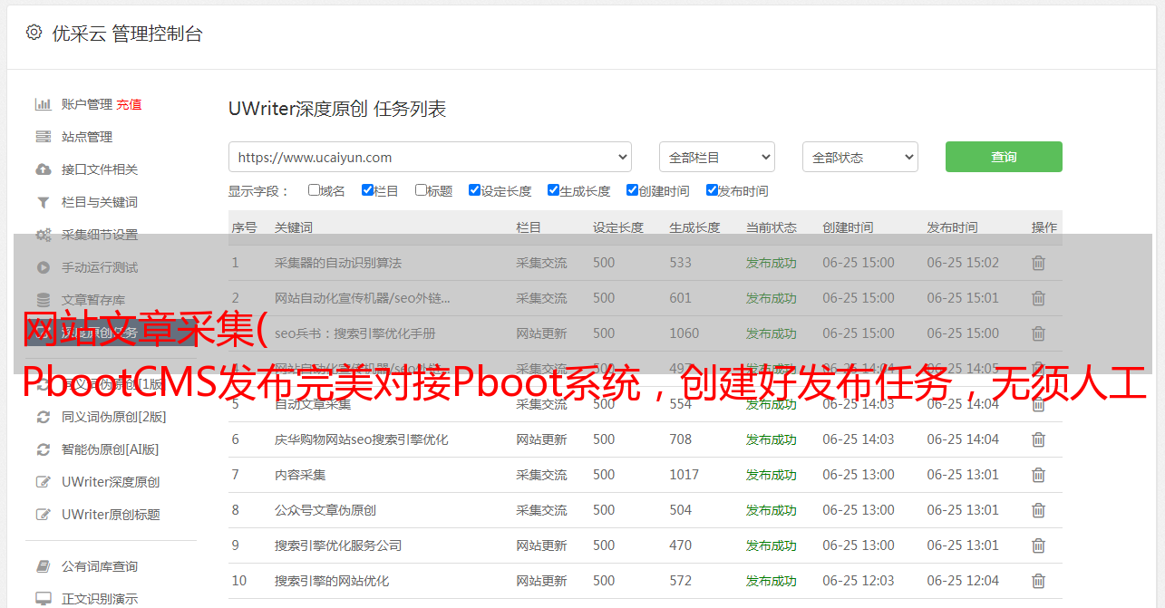Uncheck the 创建时间 display field checkbox

point(632,190)
